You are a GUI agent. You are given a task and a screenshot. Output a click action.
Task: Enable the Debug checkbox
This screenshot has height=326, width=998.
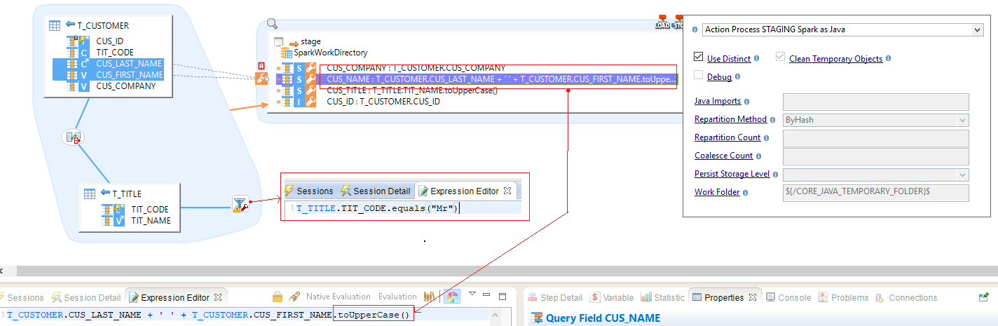point(699,76)
